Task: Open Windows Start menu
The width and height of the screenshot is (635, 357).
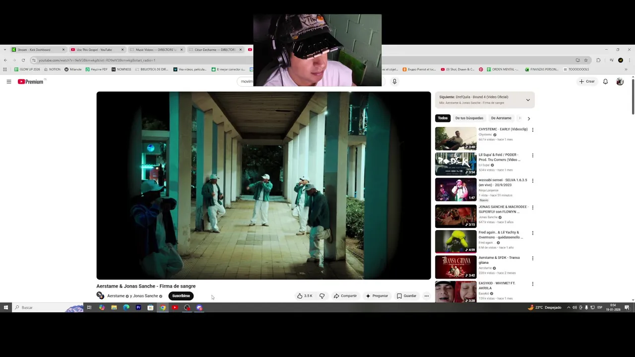Action: [x=6, y=307]
